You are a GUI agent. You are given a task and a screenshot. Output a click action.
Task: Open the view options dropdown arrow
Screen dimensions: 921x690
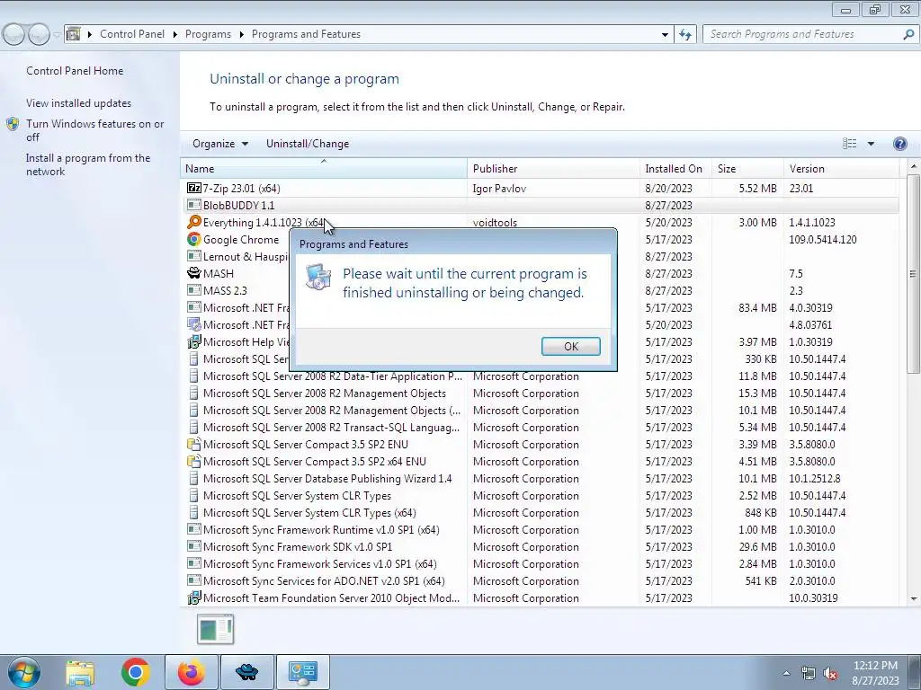tap(871, 144)
